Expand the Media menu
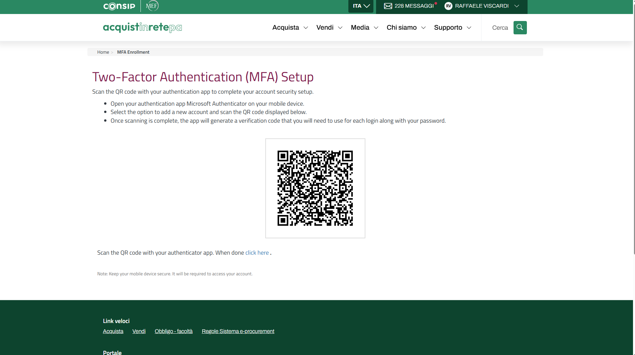The height and width of the screenshot is (355, 635). pyautogui.click(x=364, y=28)
